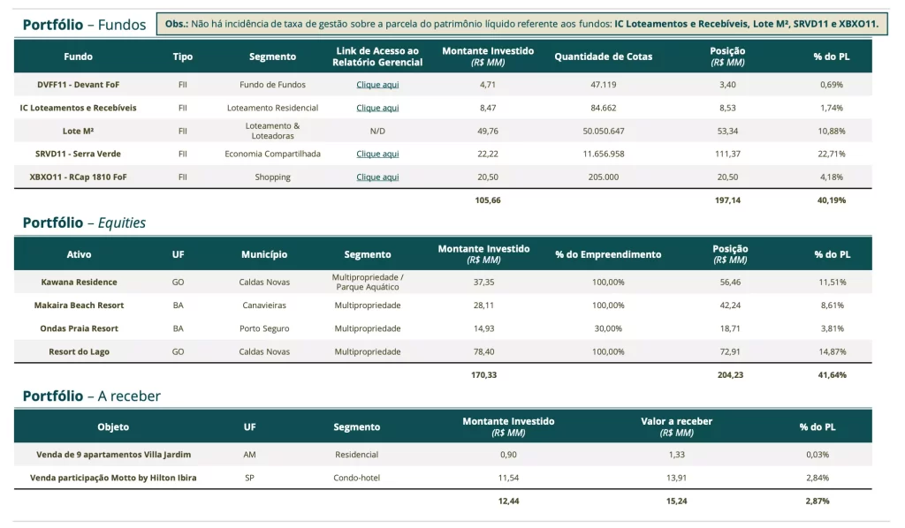Click A receber total invested '12,44'

click(x=508, y=502)
